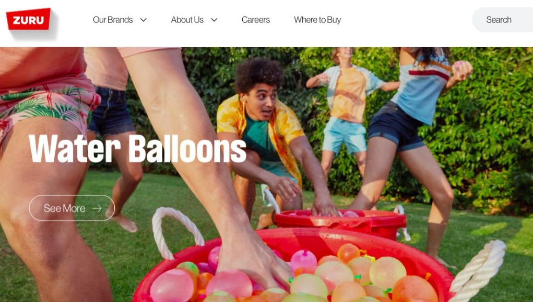Open the About Us menu label

(x=187, y=20)
